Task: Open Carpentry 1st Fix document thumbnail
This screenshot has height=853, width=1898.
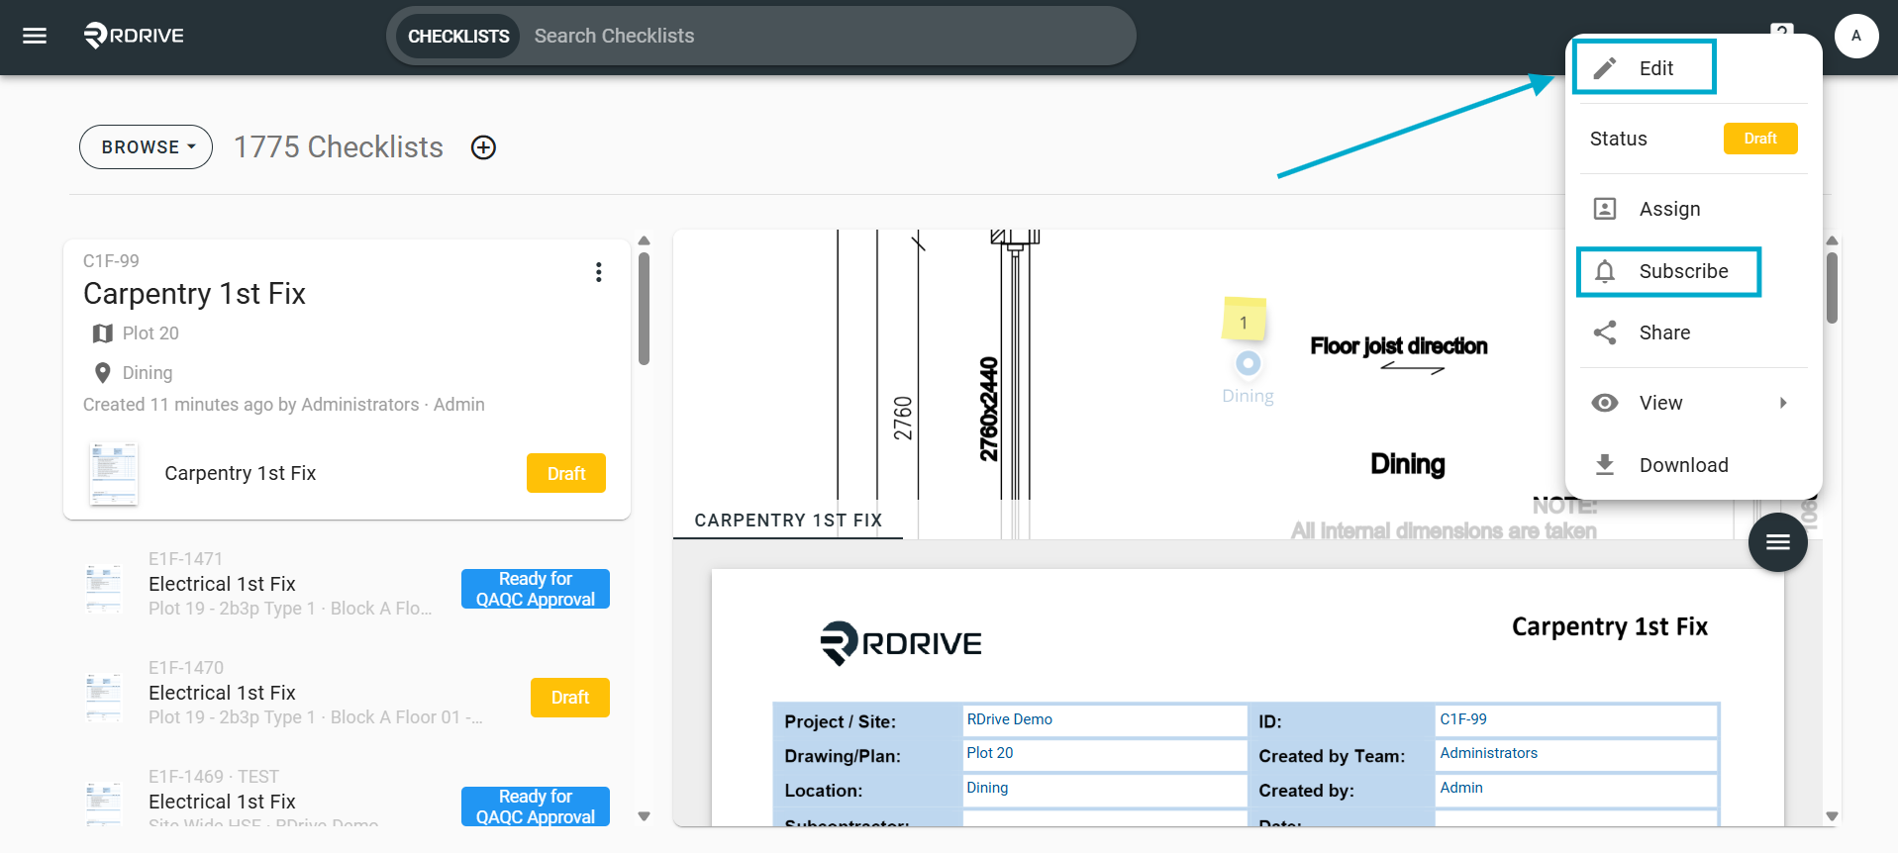Action: pos(114,474)
